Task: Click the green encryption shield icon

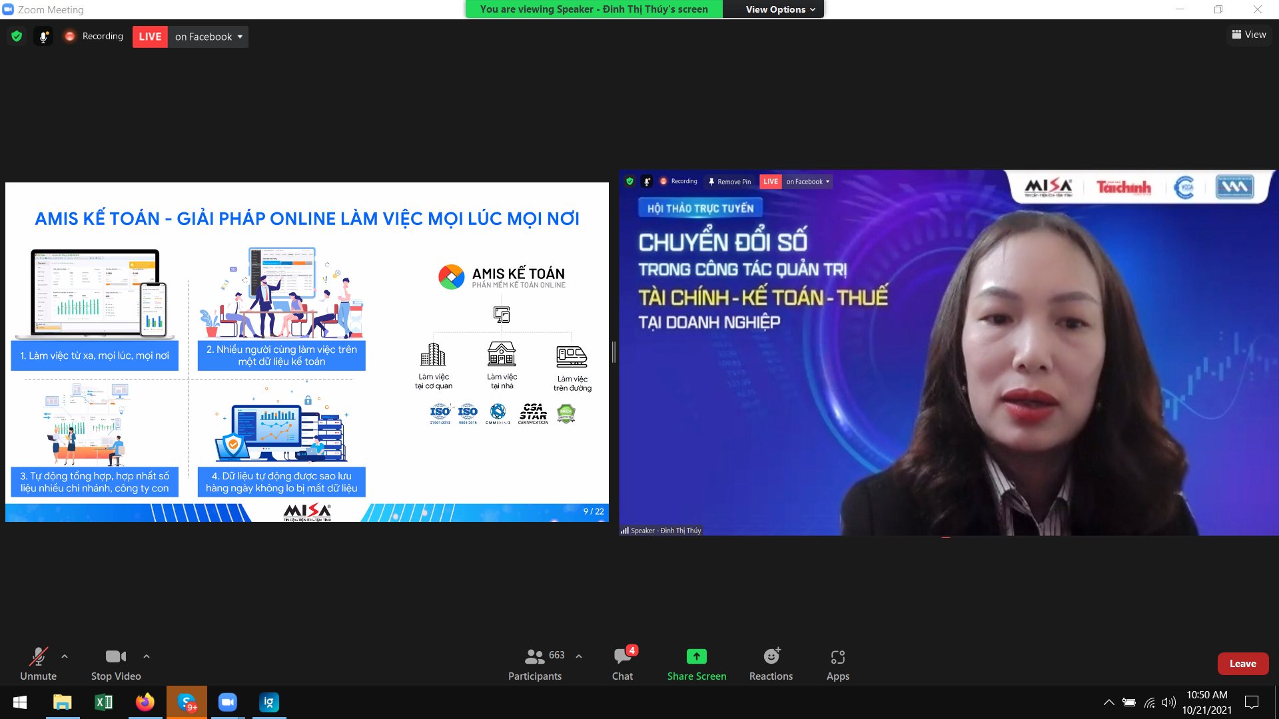Action: coord(17,37)
